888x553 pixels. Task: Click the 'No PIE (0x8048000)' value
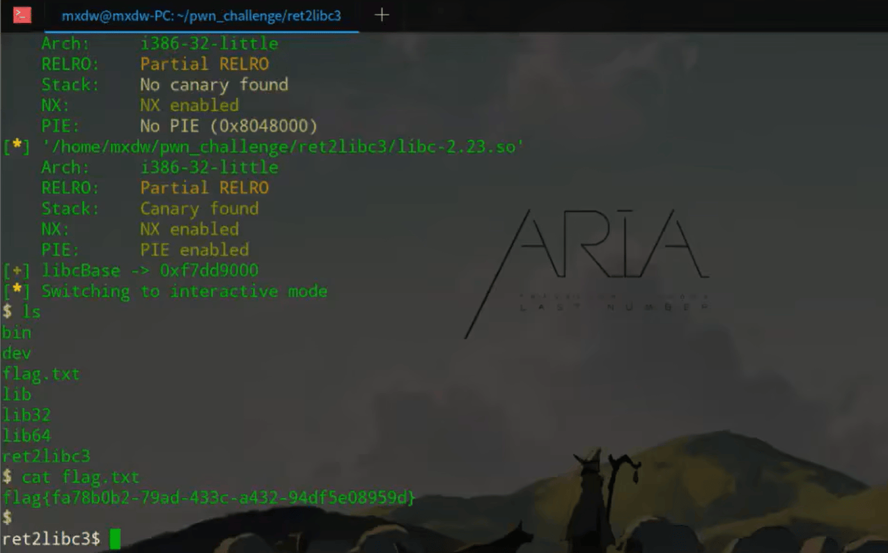(229, 125)
